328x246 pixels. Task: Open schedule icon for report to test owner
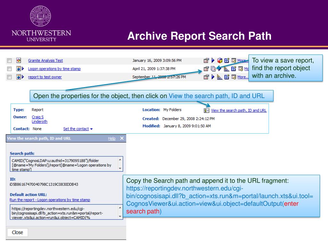(234, 77)
